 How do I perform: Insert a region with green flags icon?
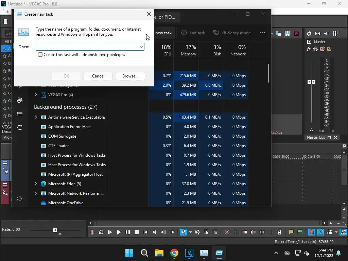[x=300, y=232]
